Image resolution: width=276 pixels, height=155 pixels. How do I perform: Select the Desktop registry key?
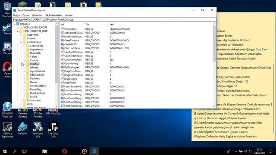pos(34,64)
